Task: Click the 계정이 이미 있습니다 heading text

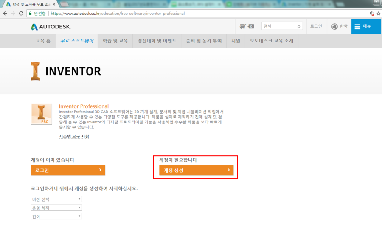Action: coord(53,160)
